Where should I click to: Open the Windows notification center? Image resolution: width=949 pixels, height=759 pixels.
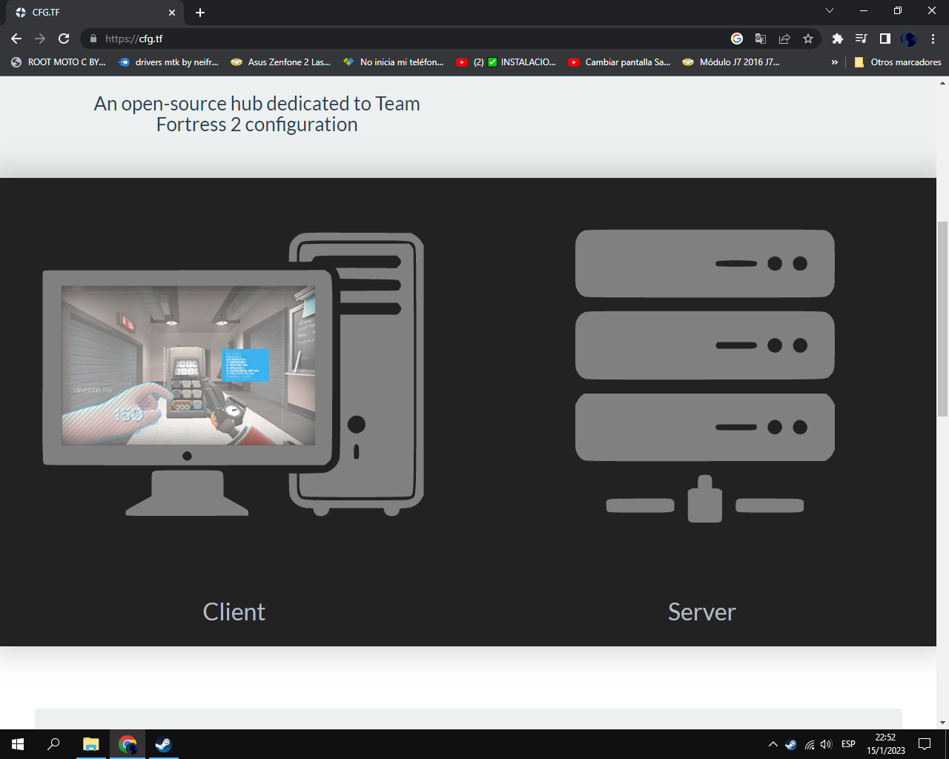(x=925, y=744)
